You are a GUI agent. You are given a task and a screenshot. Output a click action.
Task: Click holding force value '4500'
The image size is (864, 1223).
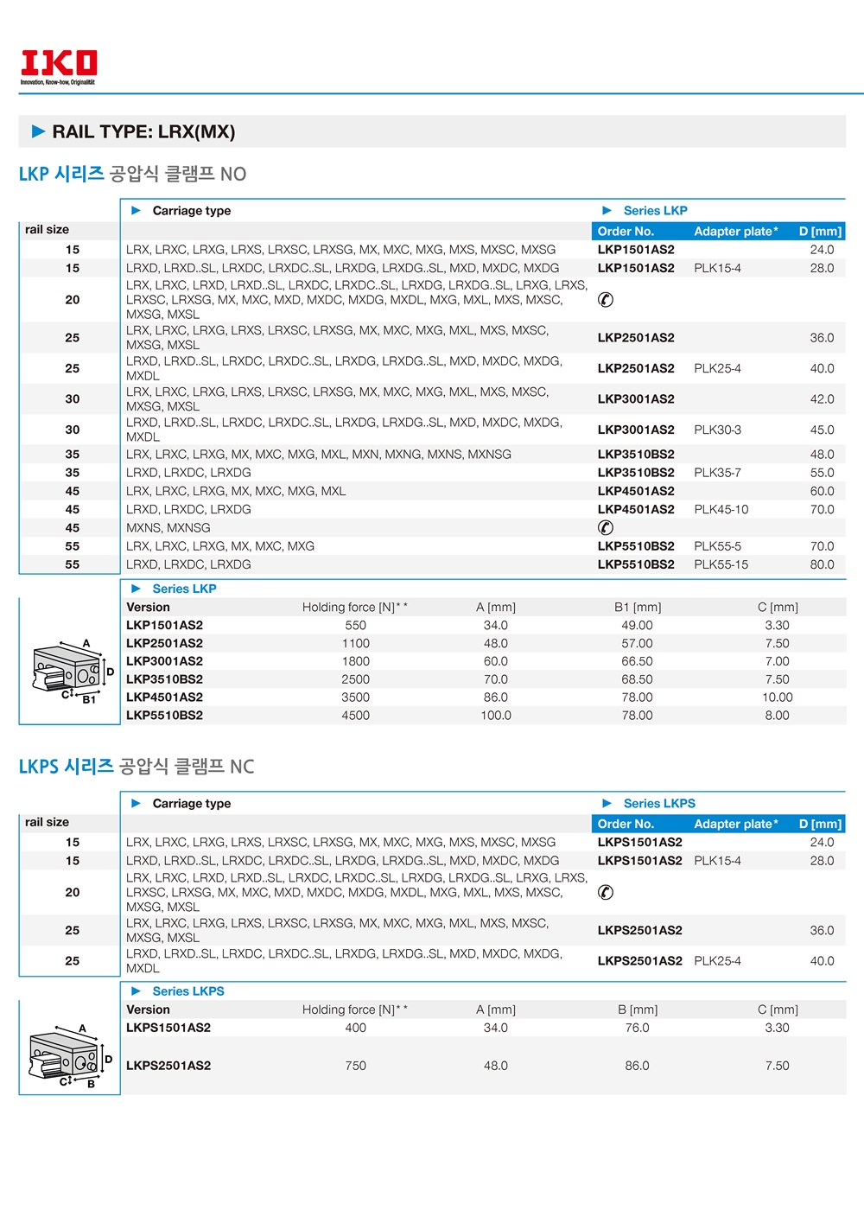point(355,716)
